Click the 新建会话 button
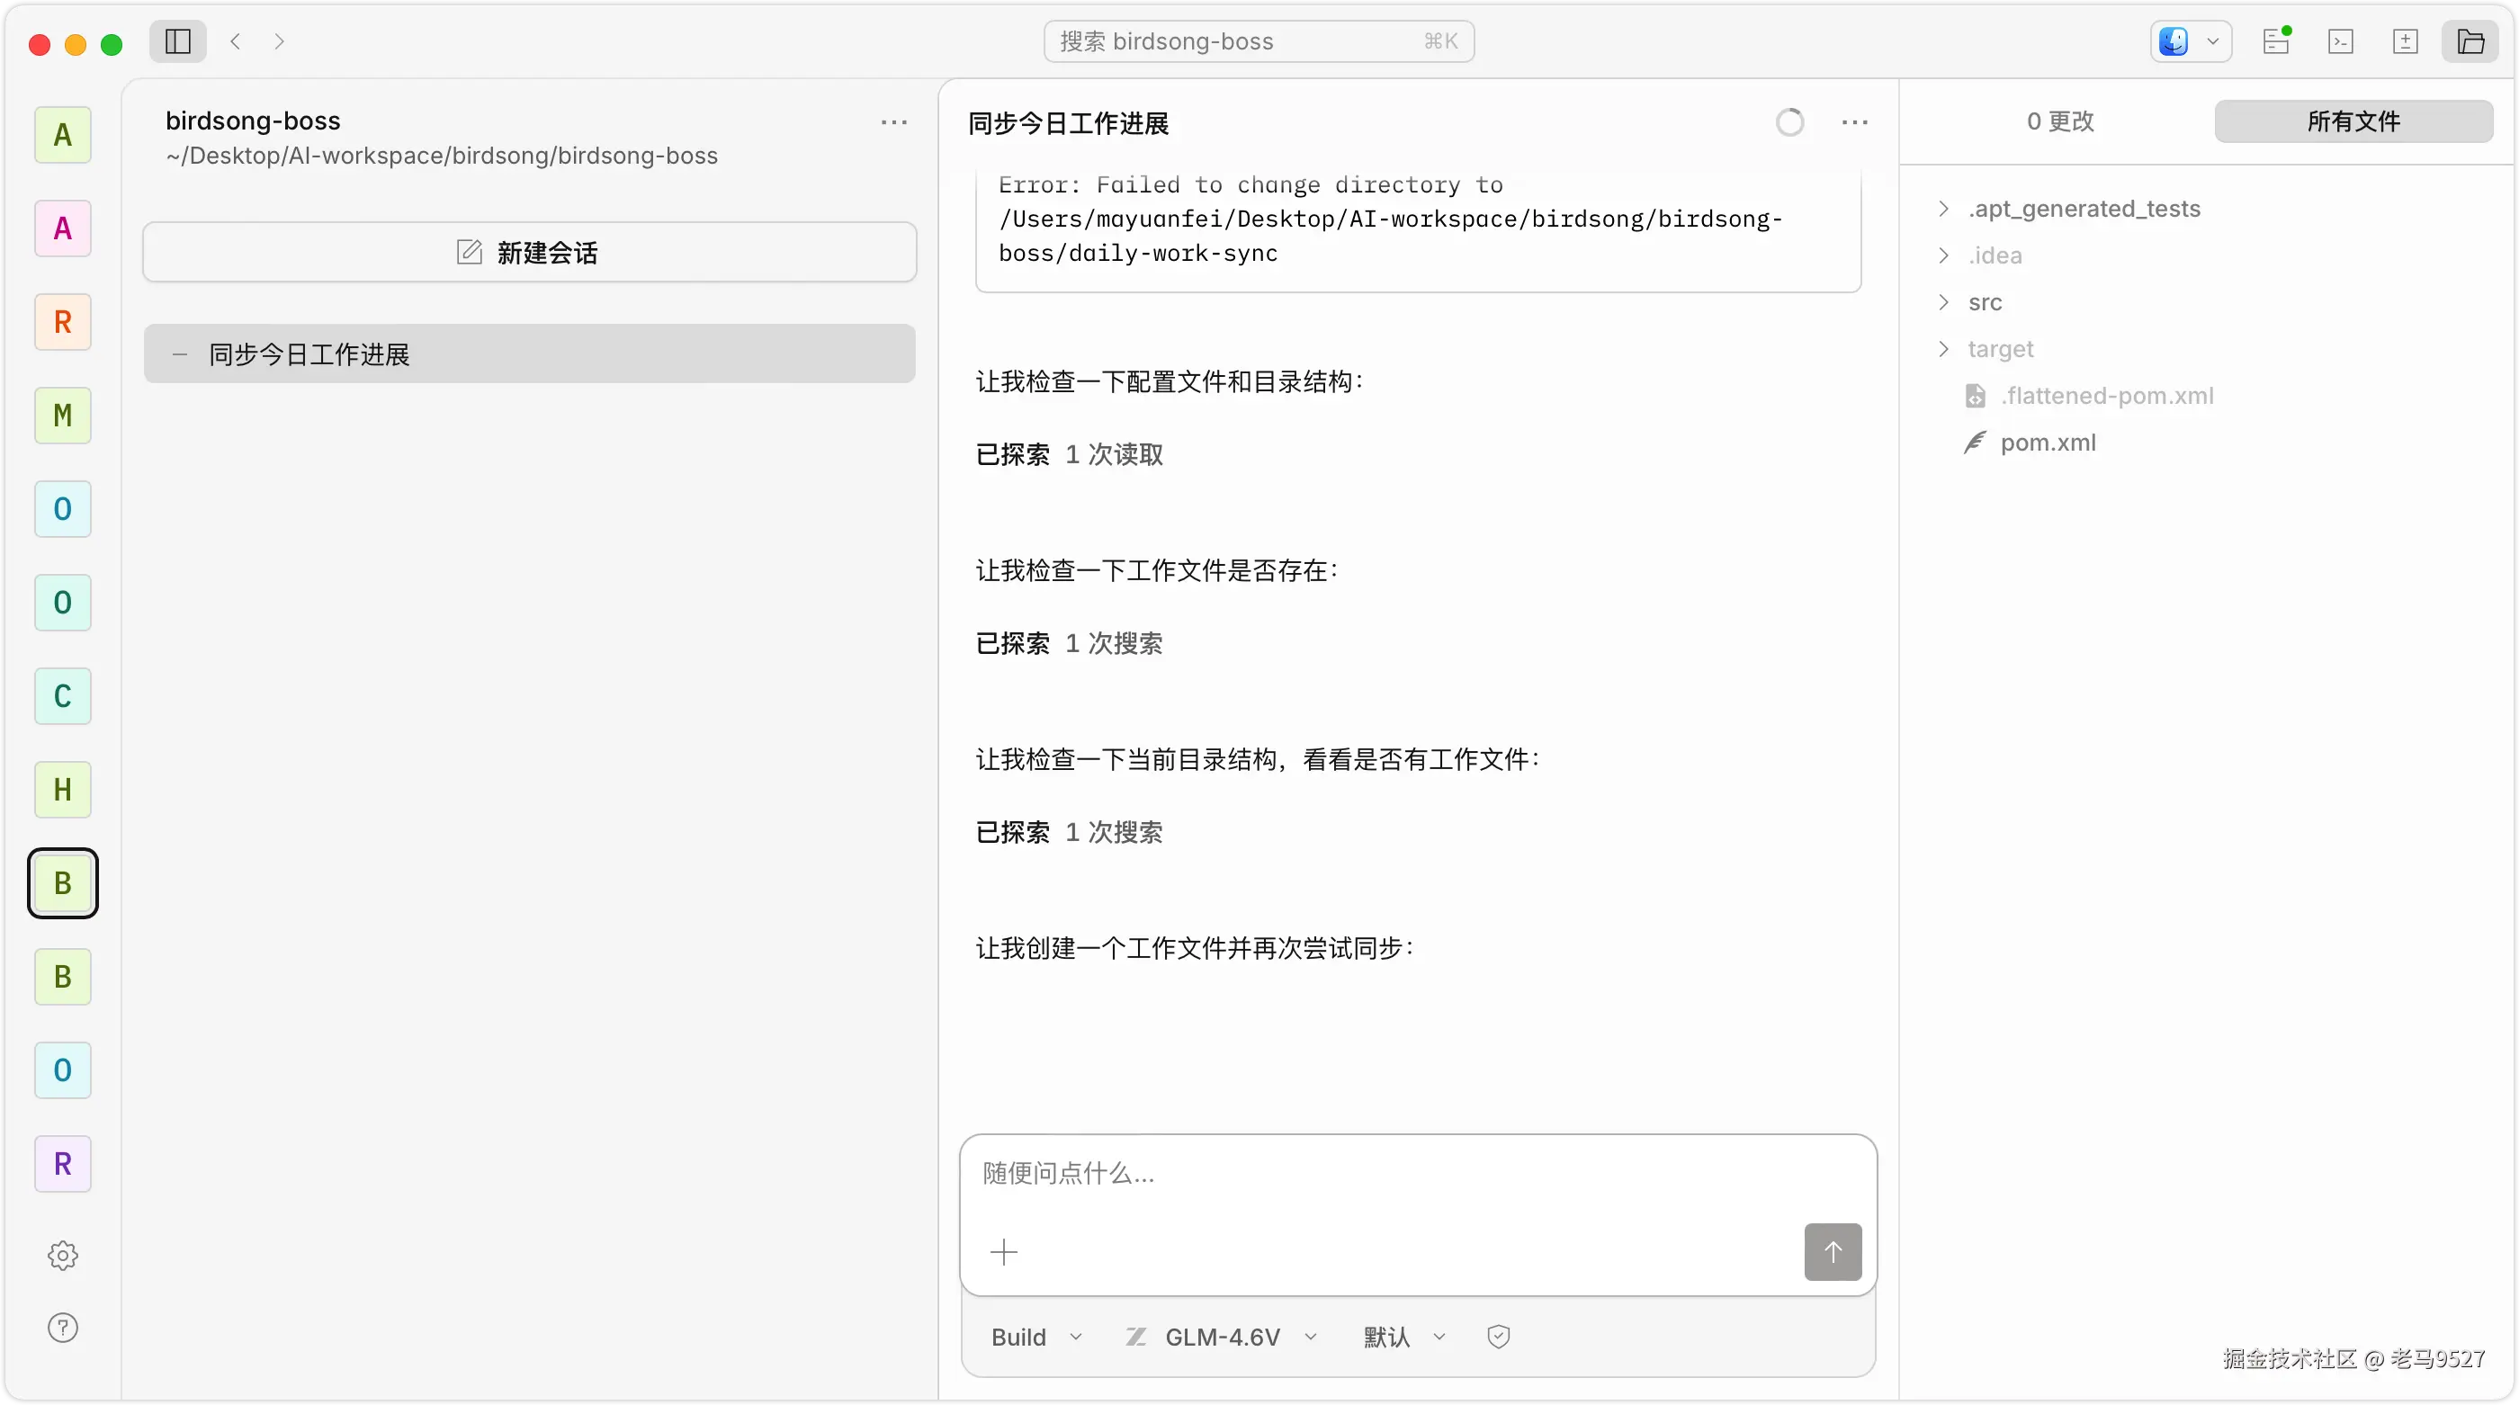This screenshot has height=1405, width=2519. (x=529, y=252)
